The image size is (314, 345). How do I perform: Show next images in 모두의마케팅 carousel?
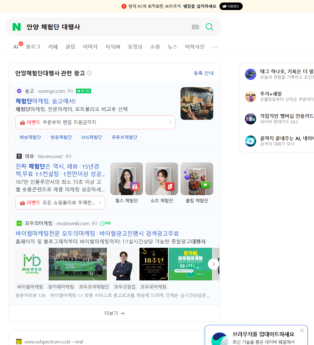[x=213, y=264]
